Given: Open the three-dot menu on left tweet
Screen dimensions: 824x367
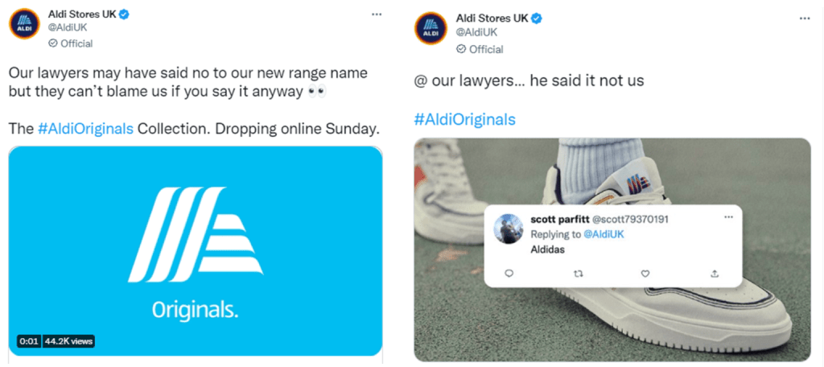Looking at the screenshot, I should click(x=377, y=14).
